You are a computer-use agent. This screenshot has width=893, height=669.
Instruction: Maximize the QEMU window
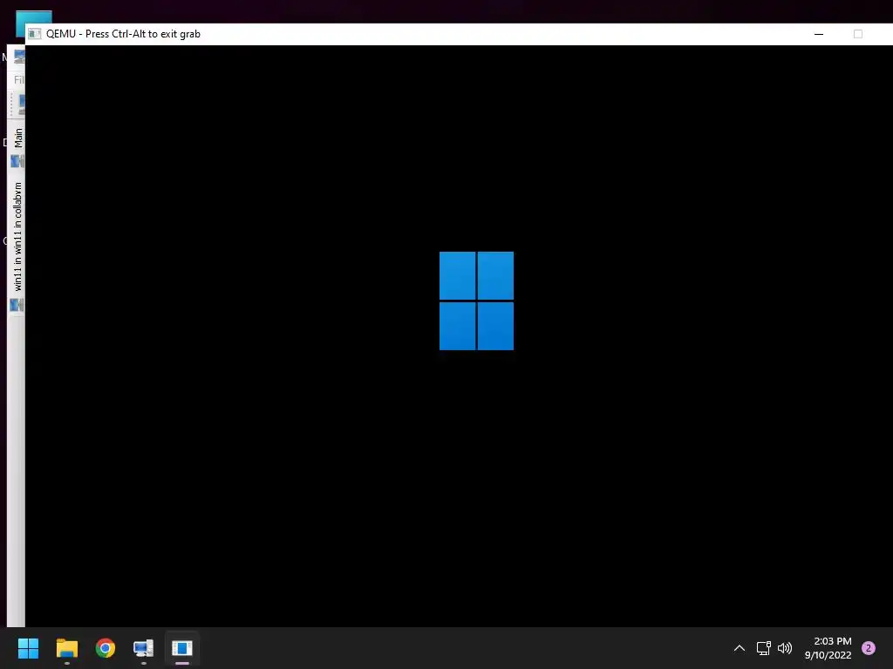(x=858, y=34)
